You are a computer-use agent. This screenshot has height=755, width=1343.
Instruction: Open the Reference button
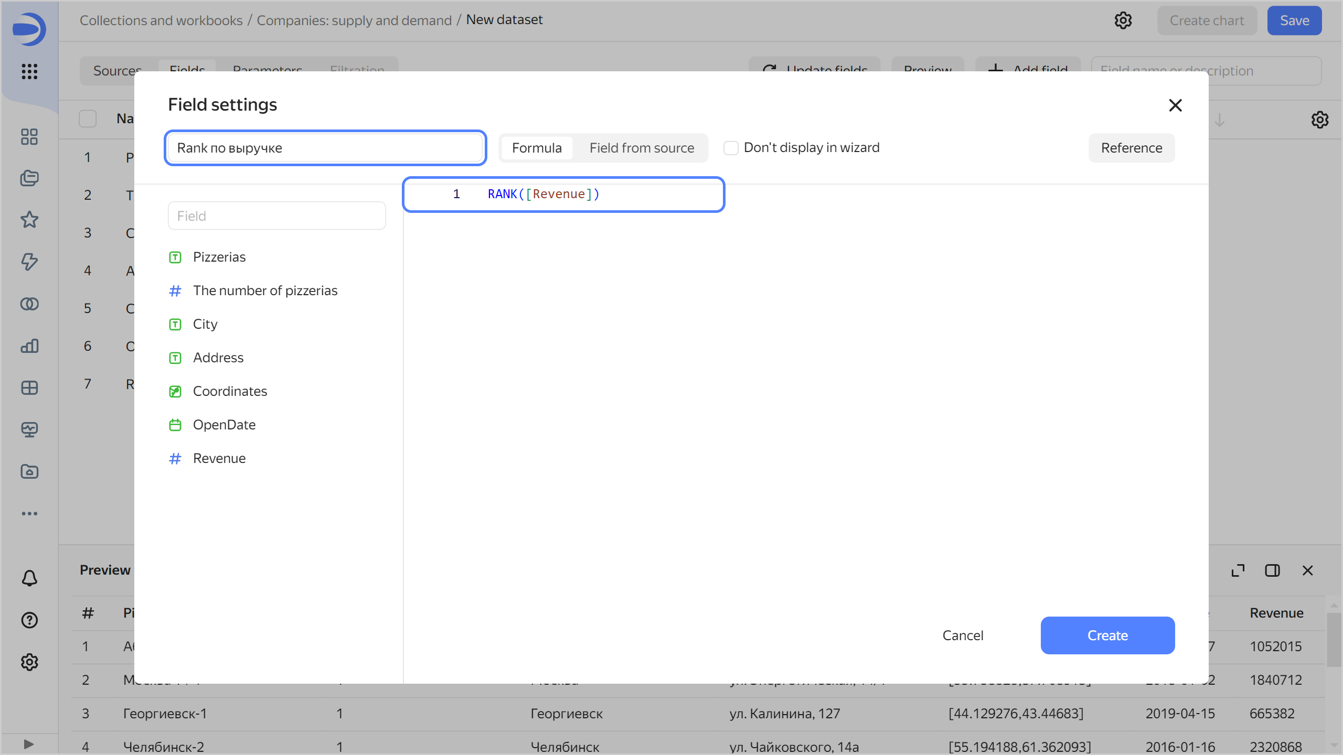tap(1132, 148)
